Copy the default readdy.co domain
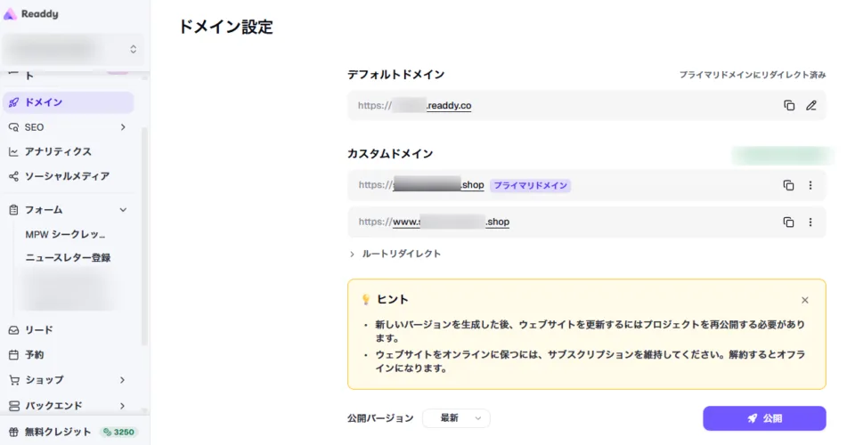 (789, 106)
